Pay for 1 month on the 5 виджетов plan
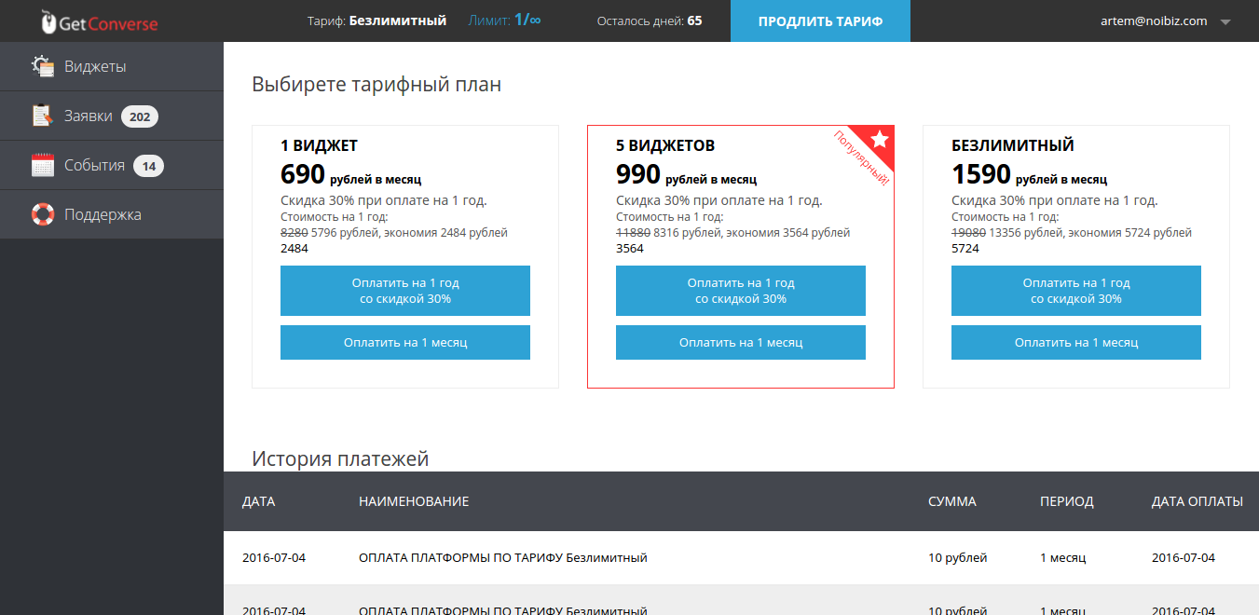The image size is (1259, 615). (741, 342)
